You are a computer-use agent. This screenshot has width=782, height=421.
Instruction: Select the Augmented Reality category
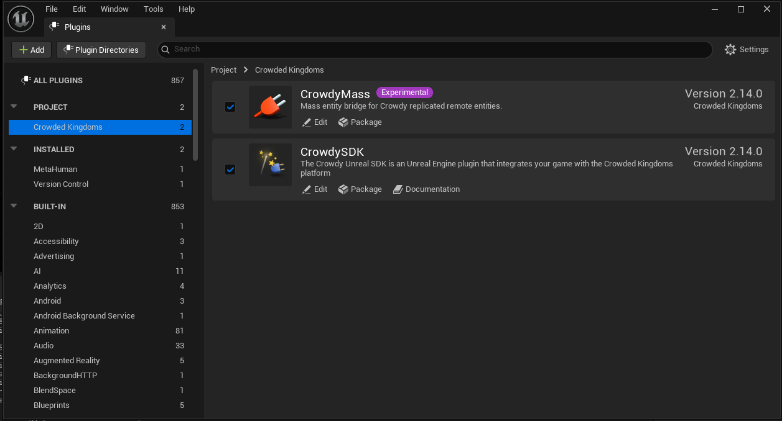click(x=100, y=360)
